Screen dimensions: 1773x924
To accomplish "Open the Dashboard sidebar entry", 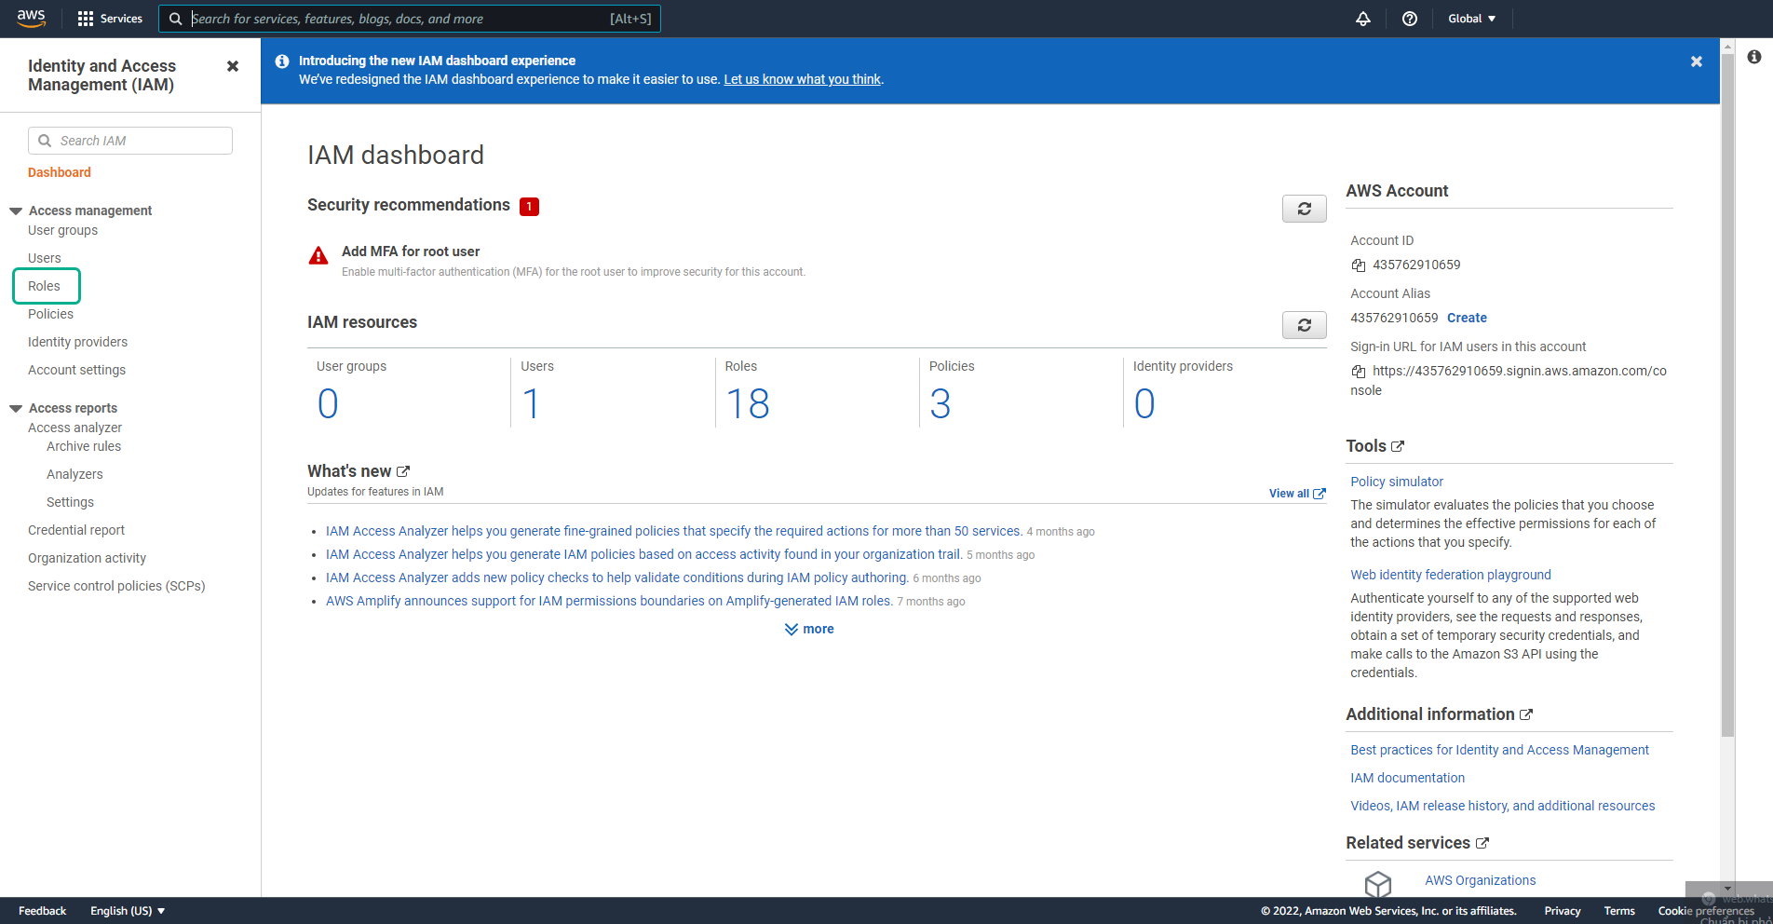I will [x=59, y=172].
